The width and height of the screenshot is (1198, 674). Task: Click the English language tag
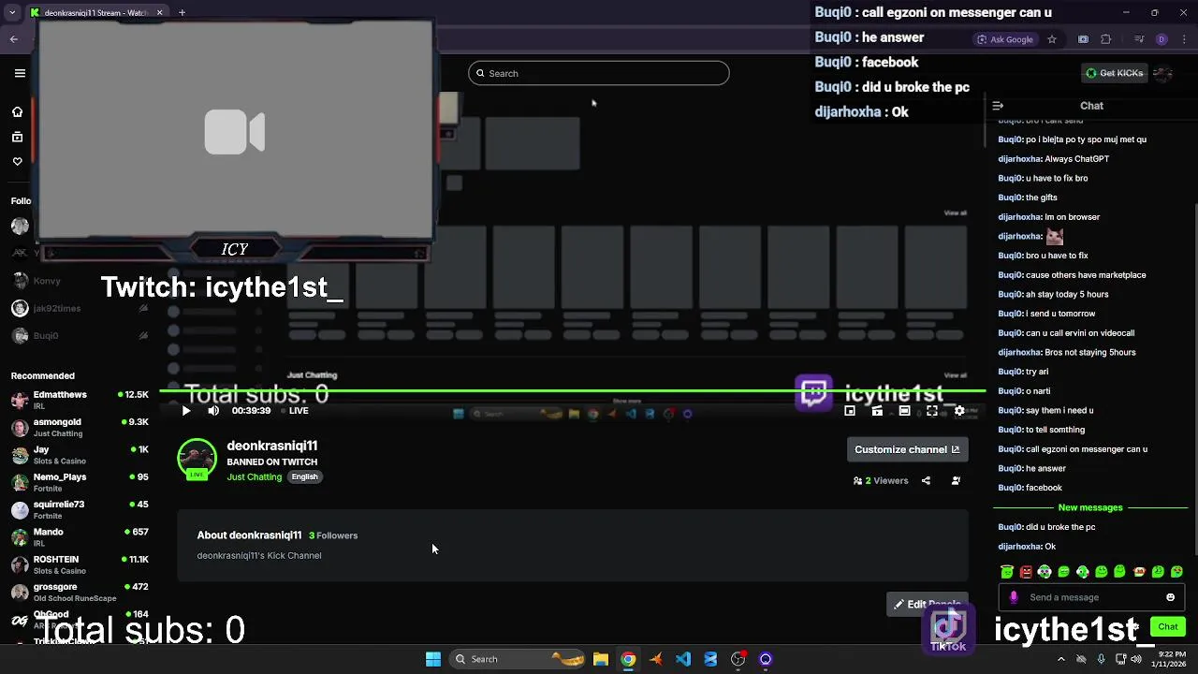(304, 476)
